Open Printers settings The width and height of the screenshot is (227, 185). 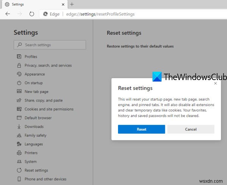pos(31,153)
